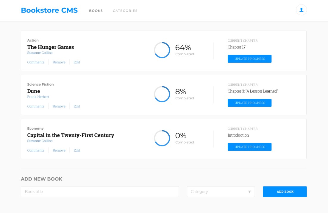Click the Bookstore CMS logo
The image size is (328, 213).
[49, 10]
